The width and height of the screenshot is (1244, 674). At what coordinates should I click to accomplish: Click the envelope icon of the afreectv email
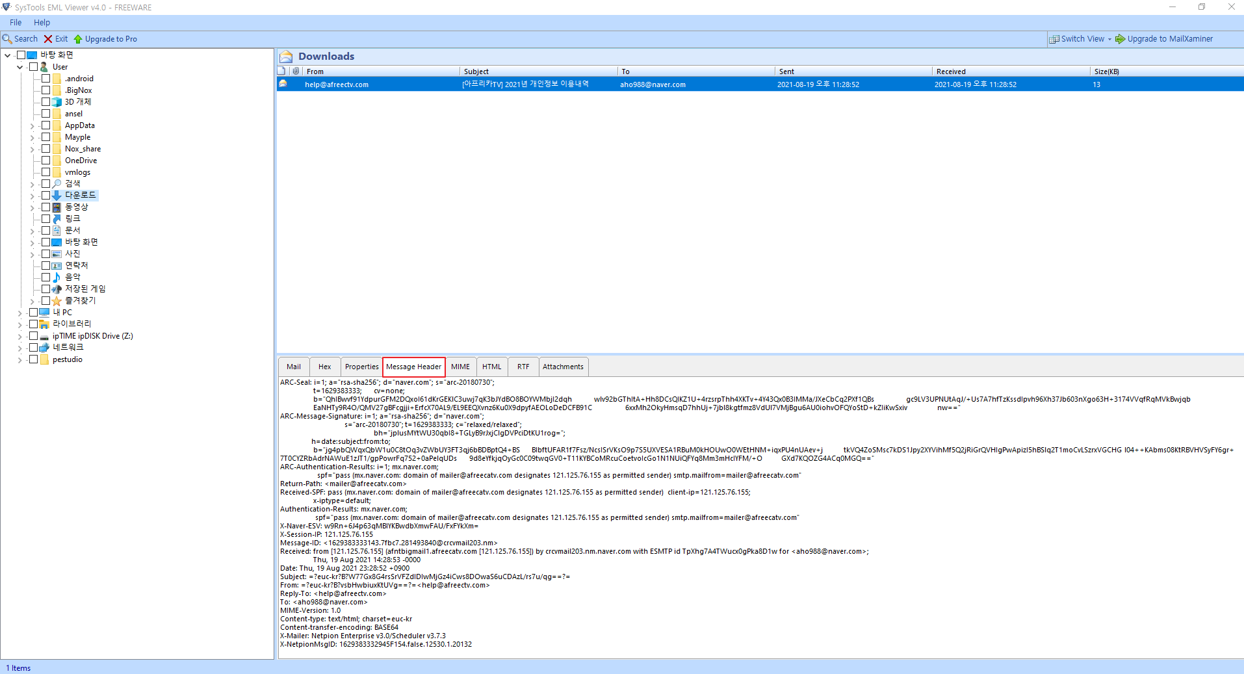(x=283, y=84)
